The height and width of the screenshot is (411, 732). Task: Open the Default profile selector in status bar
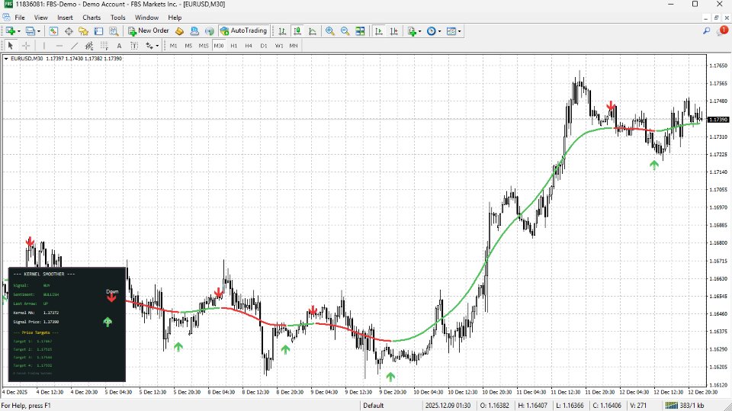(x=374, y=406)
